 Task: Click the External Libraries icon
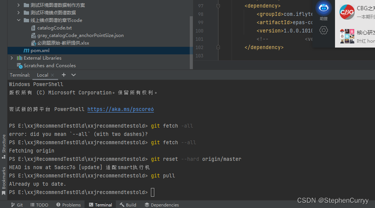tap(20, 58)
